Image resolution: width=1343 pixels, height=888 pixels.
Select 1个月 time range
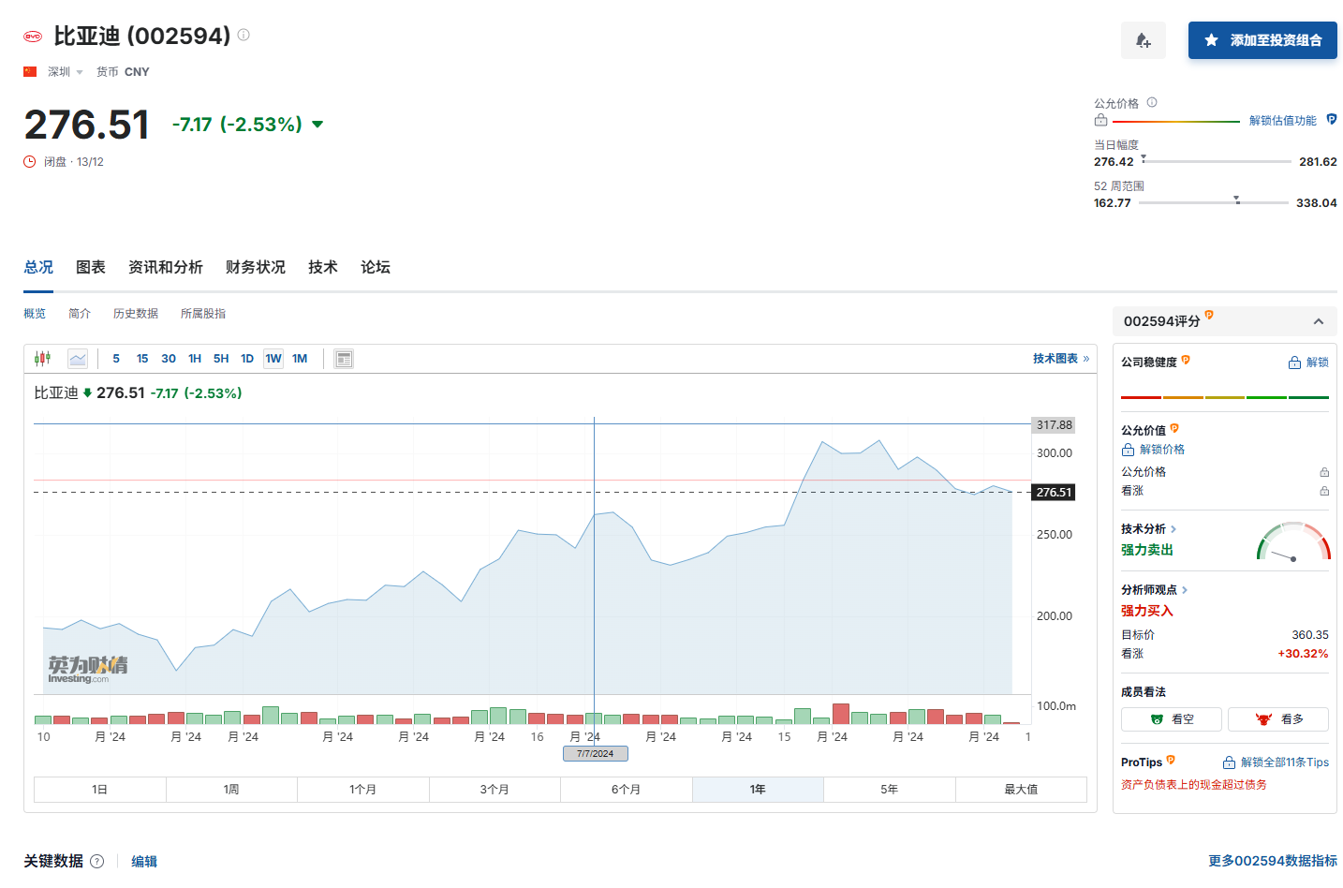[x=363, y=790]
